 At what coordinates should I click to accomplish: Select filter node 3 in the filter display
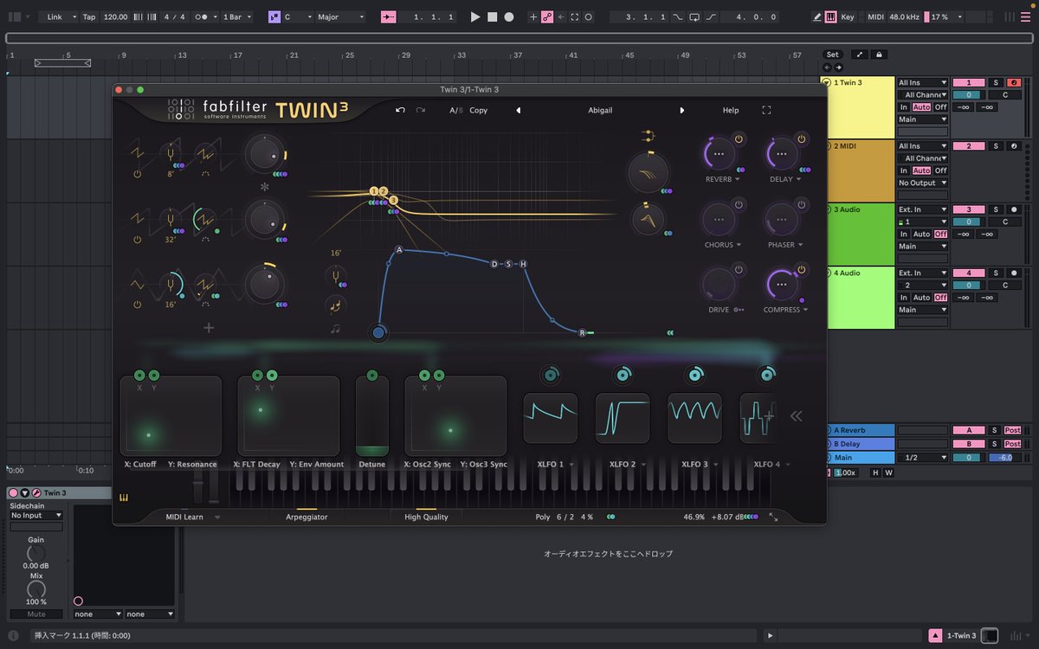[393, 200]
